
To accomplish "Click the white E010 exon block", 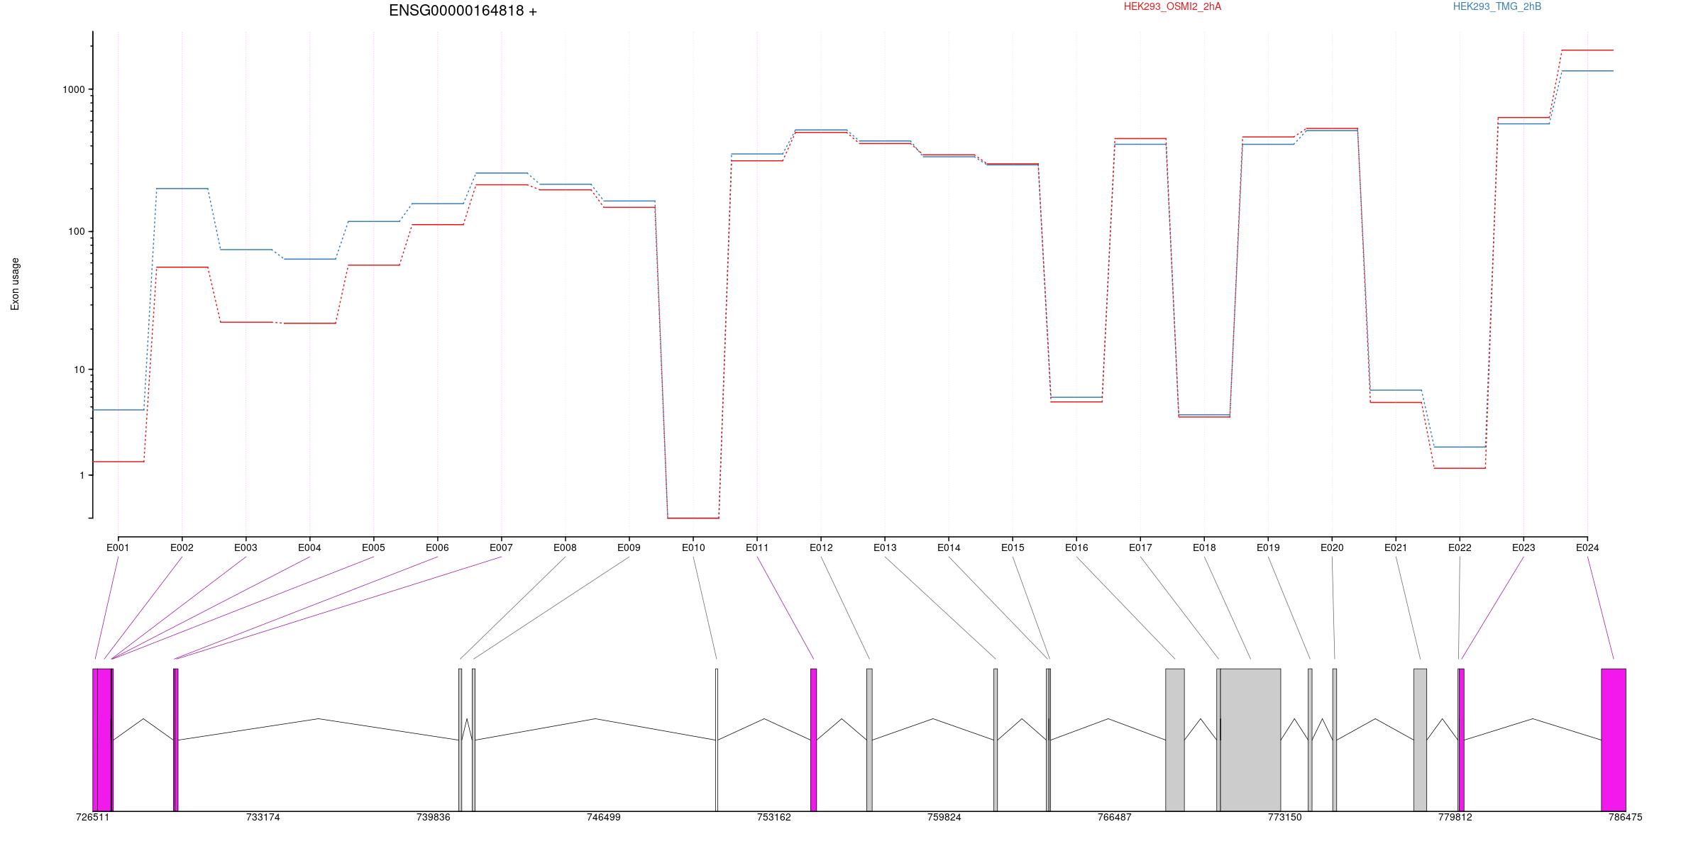I will pyautogui.click(x=717, y=740).
